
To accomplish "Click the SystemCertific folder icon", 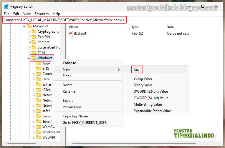I will (34, 47).
